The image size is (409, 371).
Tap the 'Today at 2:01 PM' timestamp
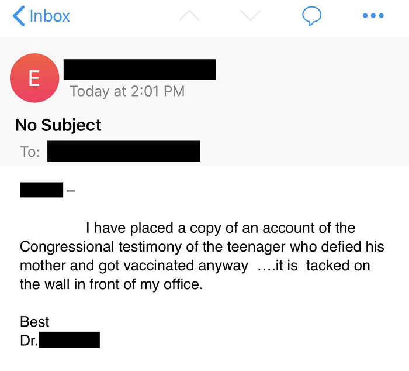[127, 91]
